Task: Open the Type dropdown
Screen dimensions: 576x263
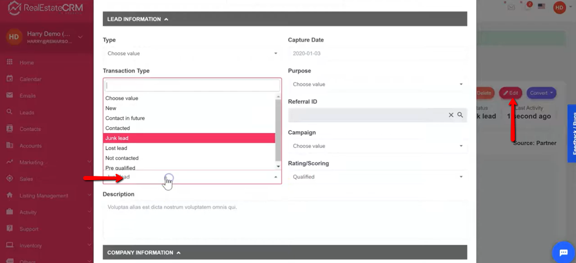Action: tap(192, 54)
